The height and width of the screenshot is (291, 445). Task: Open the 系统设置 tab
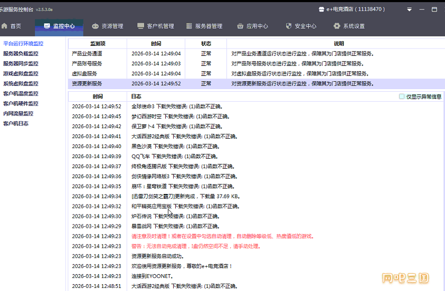(349, 26)
